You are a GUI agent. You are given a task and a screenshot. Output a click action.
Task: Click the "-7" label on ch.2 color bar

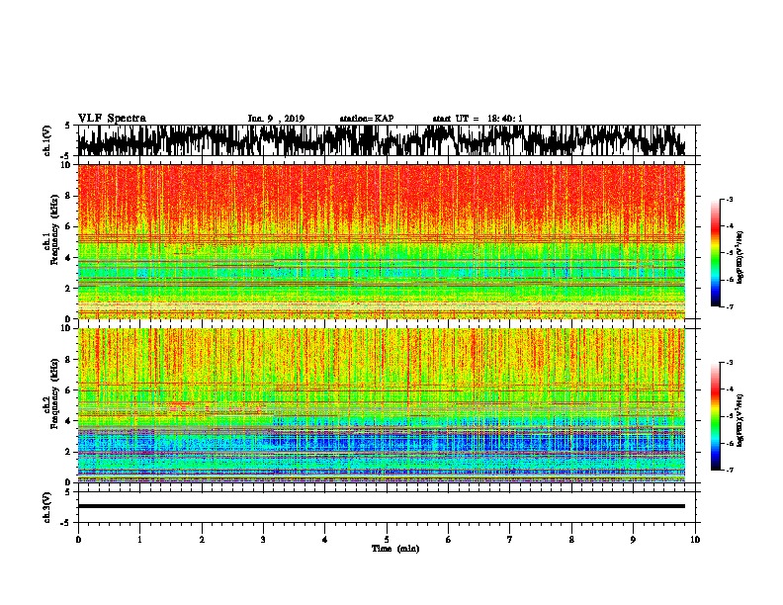729,470
